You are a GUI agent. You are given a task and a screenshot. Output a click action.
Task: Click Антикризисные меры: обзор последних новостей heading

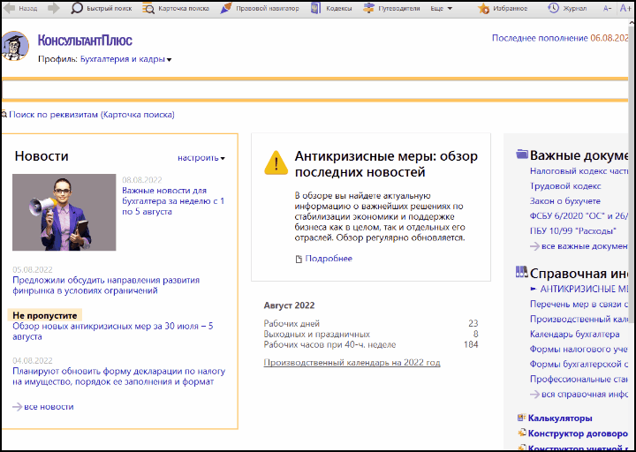[386, 164]
